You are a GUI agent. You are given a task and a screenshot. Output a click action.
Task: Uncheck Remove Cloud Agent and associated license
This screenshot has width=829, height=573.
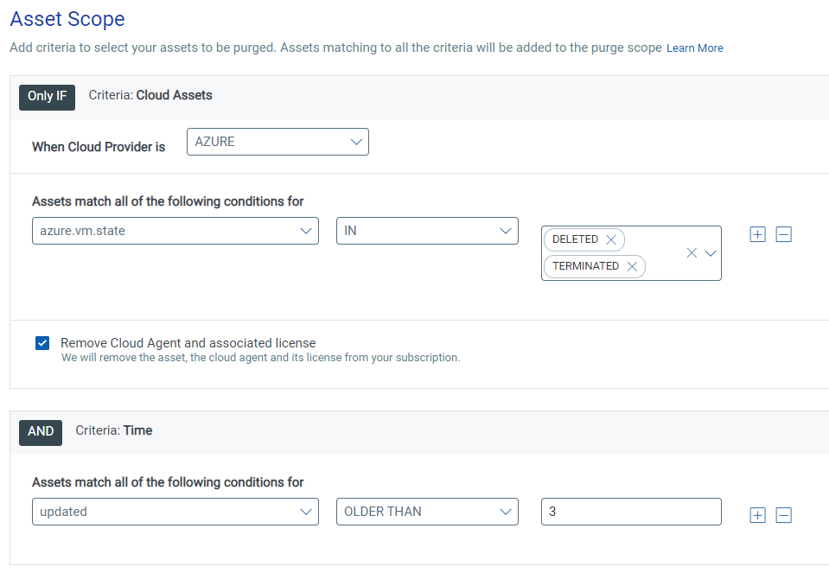[42, 343]
